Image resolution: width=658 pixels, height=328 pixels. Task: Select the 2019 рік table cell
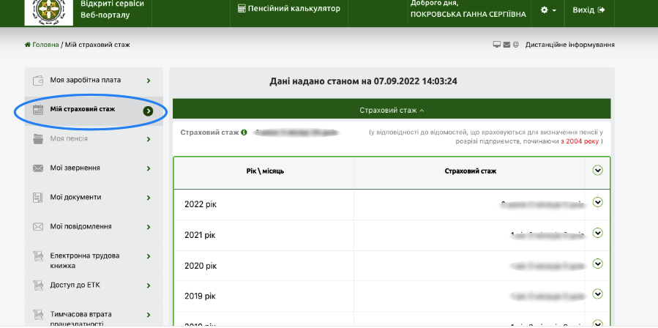tap(264, 296)
